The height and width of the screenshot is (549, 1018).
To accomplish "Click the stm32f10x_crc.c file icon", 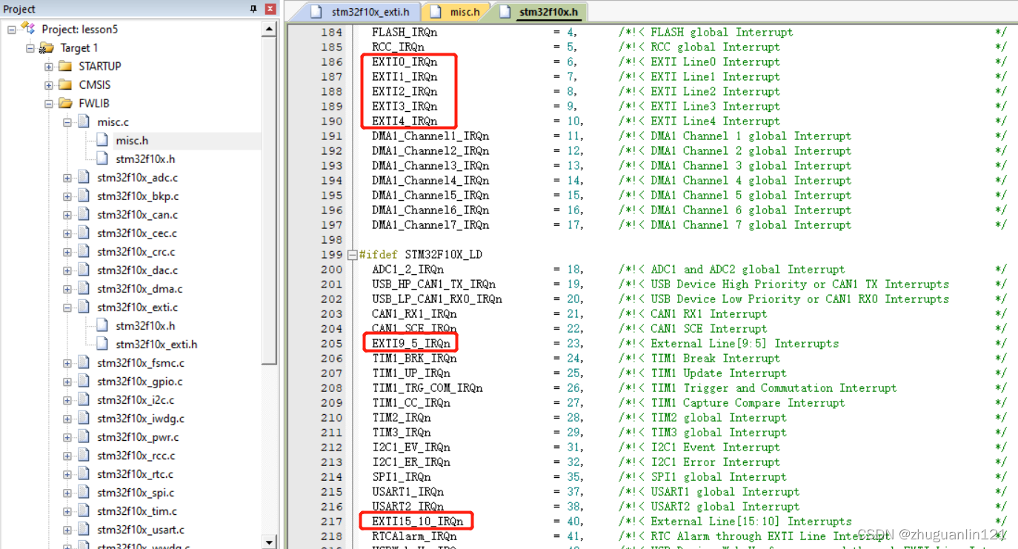I will 84,251.
